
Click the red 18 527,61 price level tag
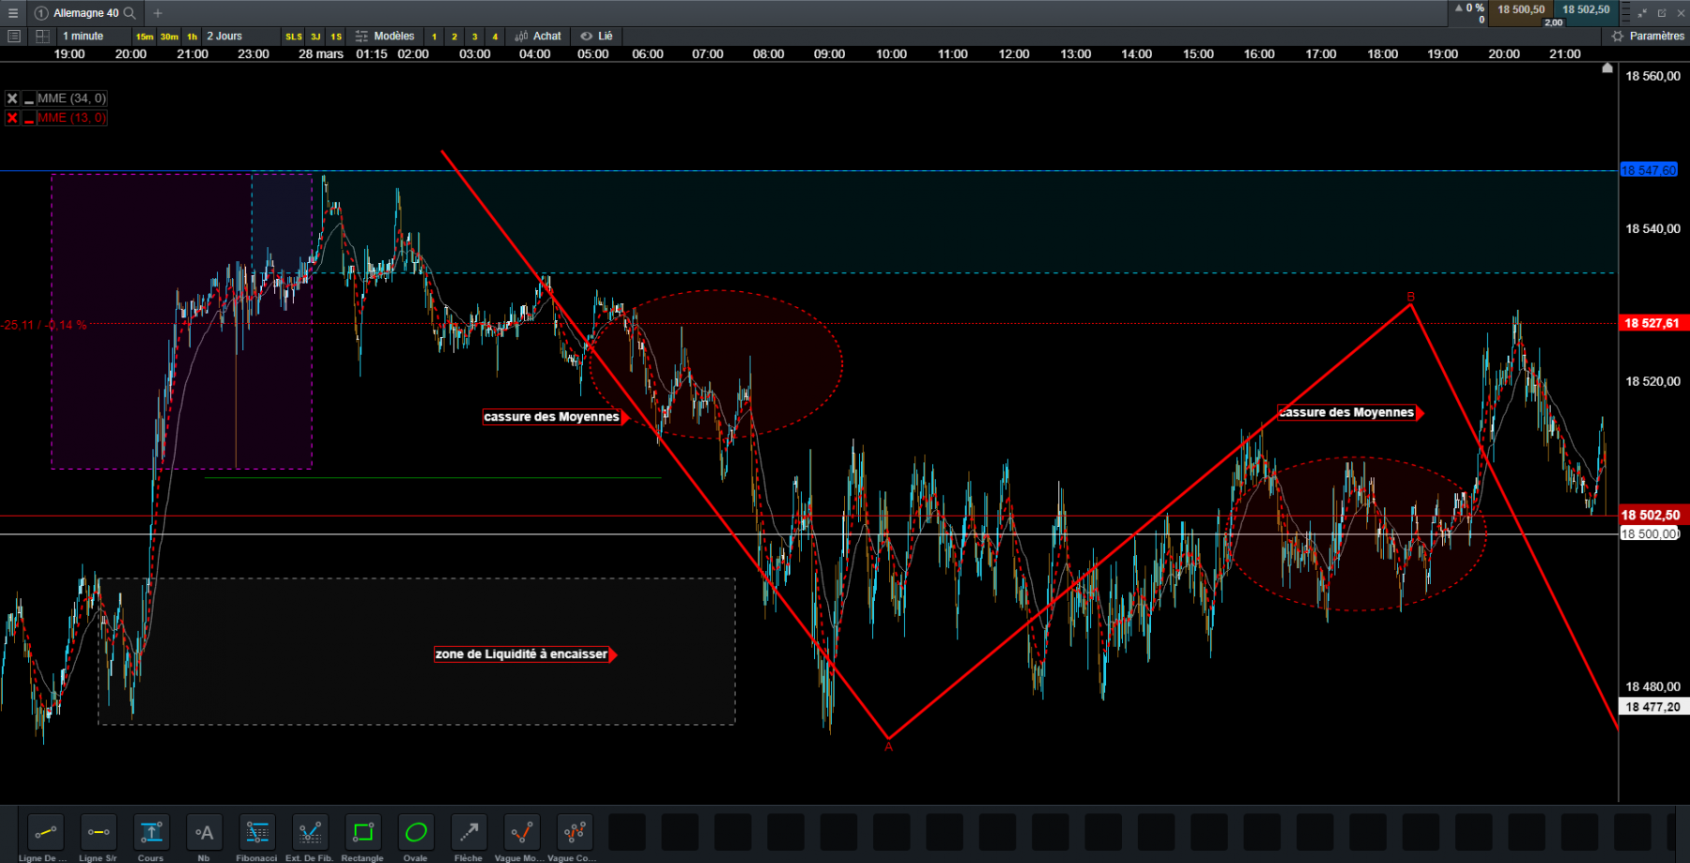[x=1653, y=323]
